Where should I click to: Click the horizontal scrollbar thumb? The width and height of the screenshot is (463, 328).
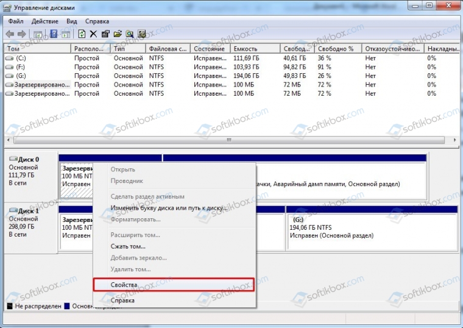pyautogui.click(x=229, y=140)
